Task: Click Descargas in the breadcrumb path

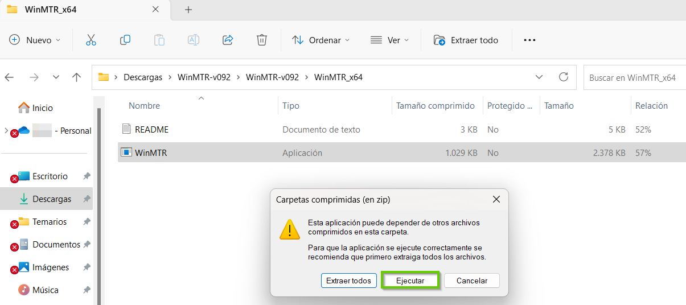Action: (x=143, y=77)
